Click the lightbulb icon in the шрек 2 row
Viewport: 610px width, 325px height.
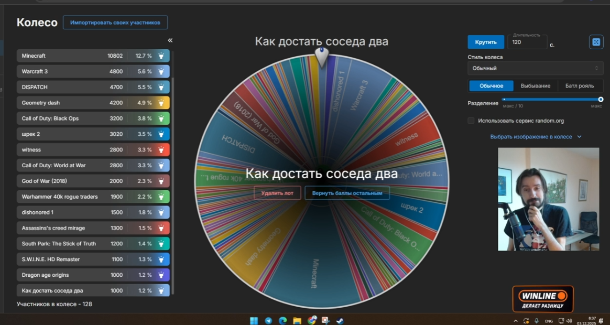161,134
